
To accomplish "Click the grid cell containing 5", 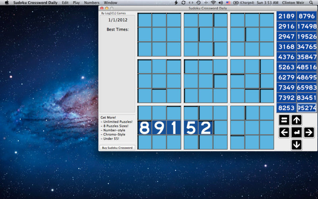I will click(x=191, y=128).
